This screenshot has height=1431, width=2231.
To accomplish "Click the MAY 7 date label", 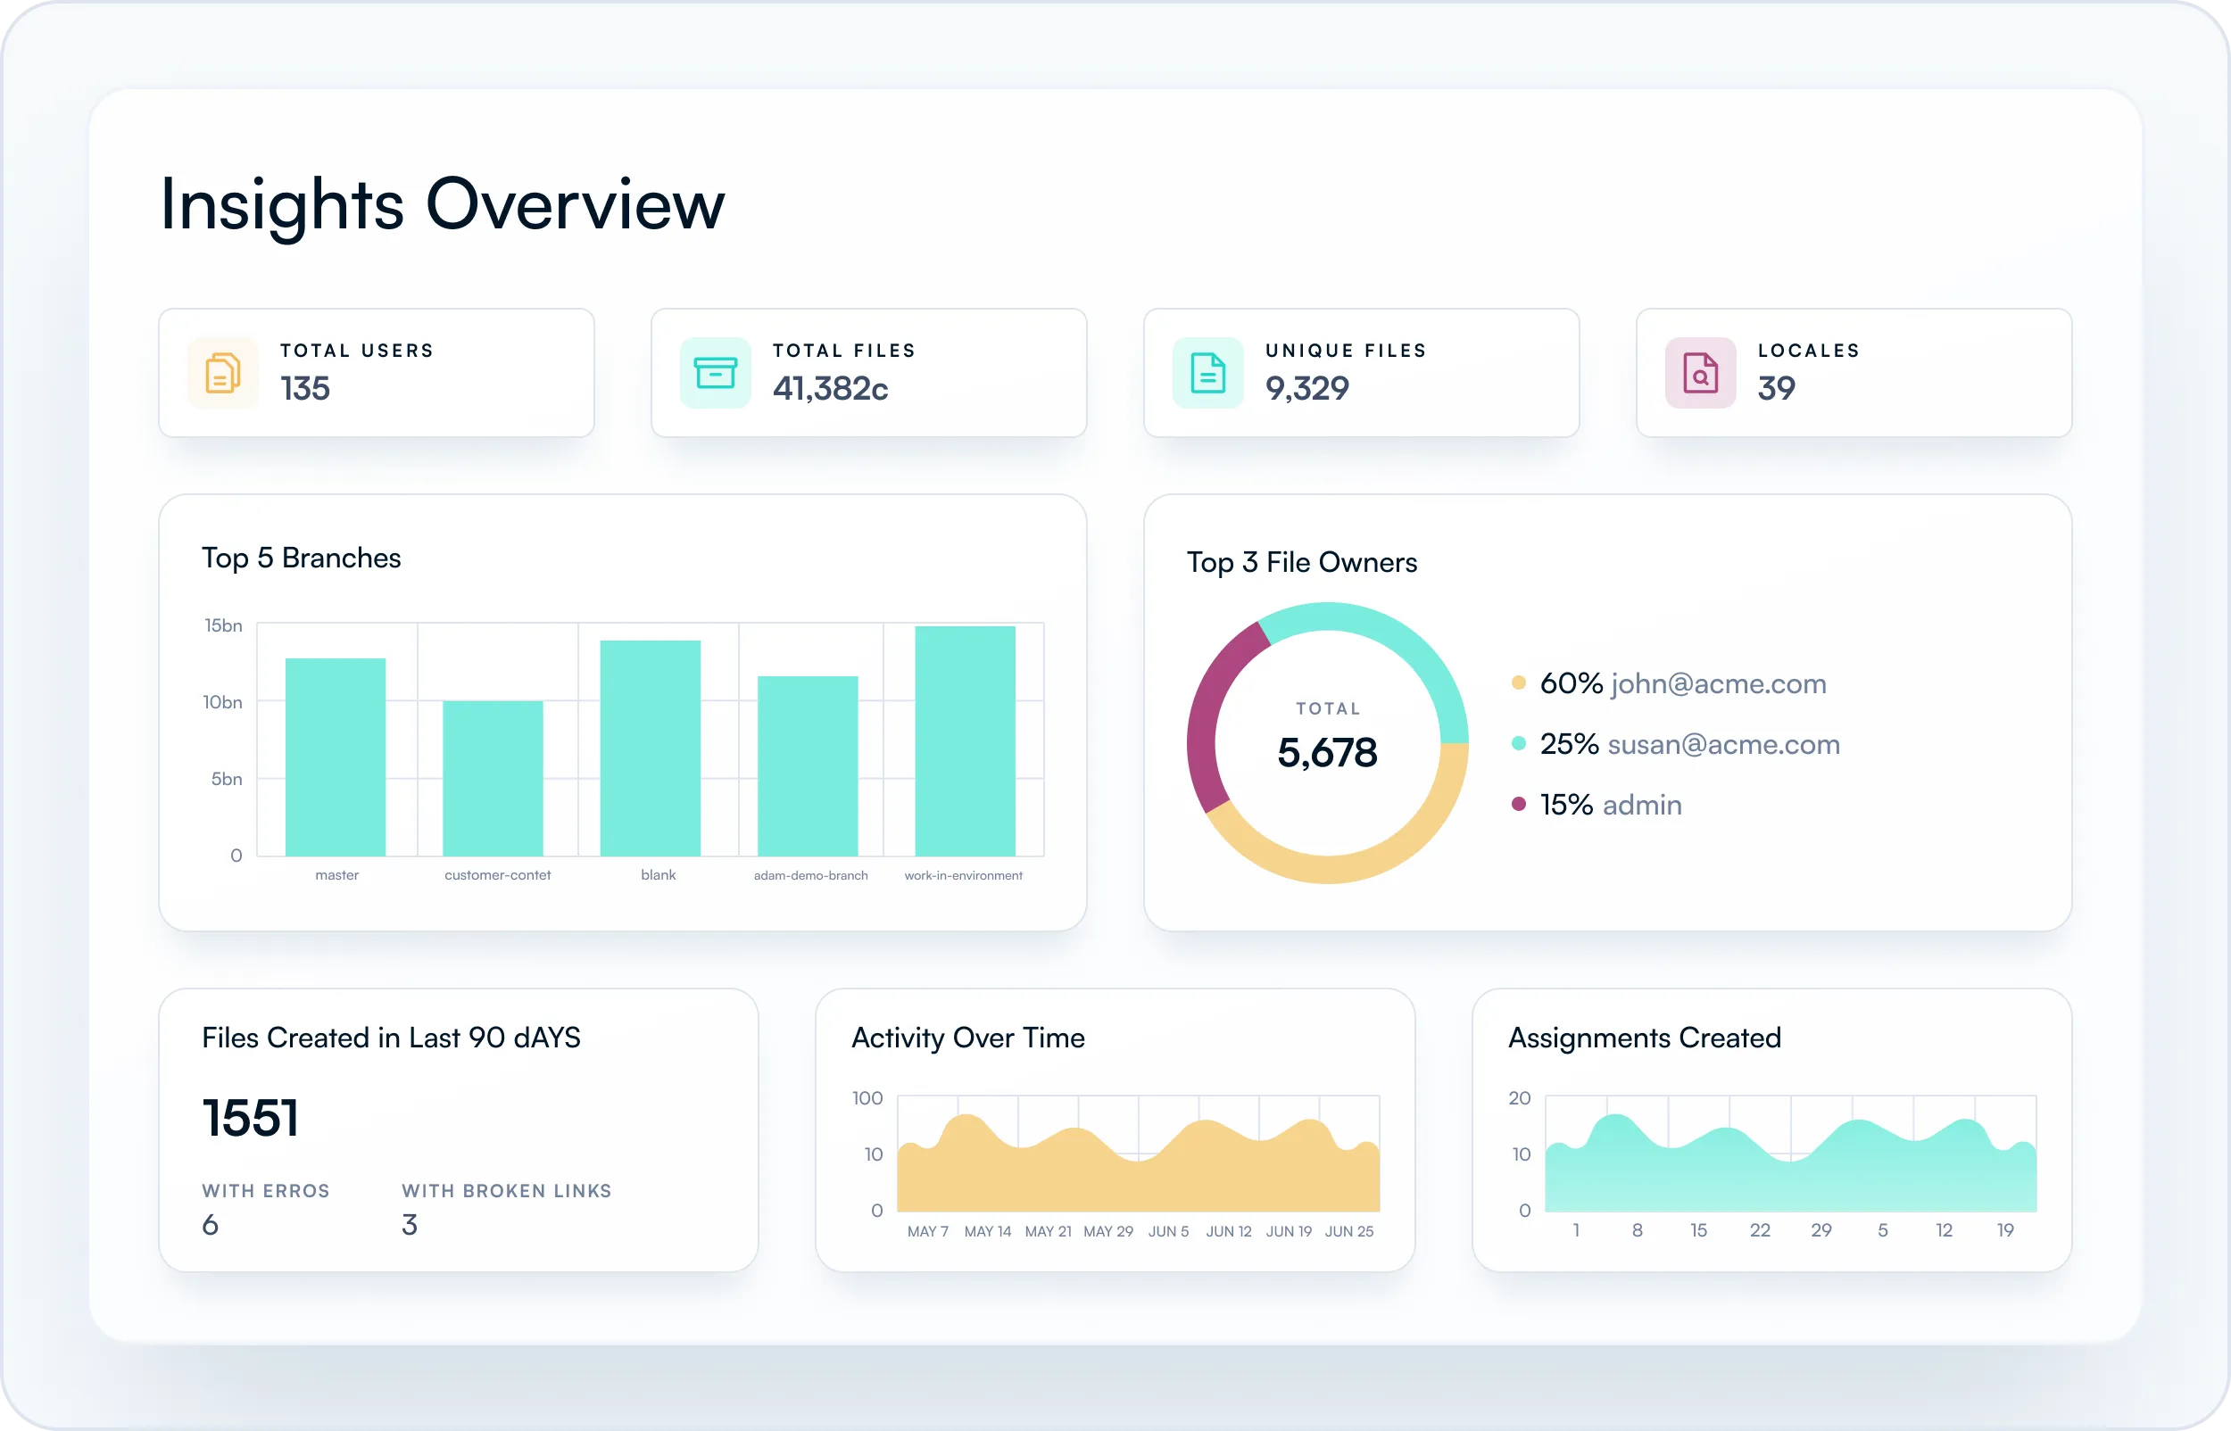I will pyautogui.click(x=927, y=1231).
